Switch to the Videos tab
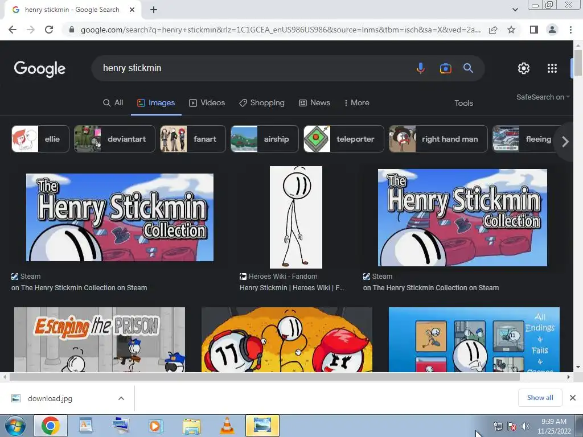Viewport: 583px width, 437px height. point(207,103)
